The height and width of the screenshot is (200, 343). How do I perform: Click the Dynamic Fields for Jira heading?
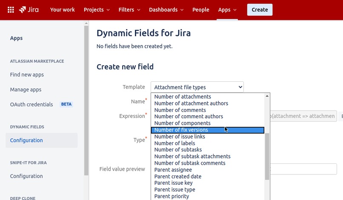click(144, 33)
